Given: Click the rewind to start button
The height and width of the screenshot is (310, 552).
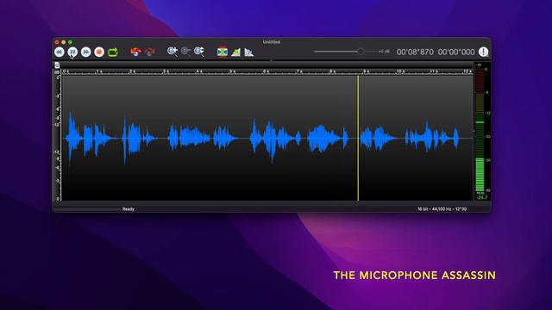Looking at the screenshot, I should point(60,52).
